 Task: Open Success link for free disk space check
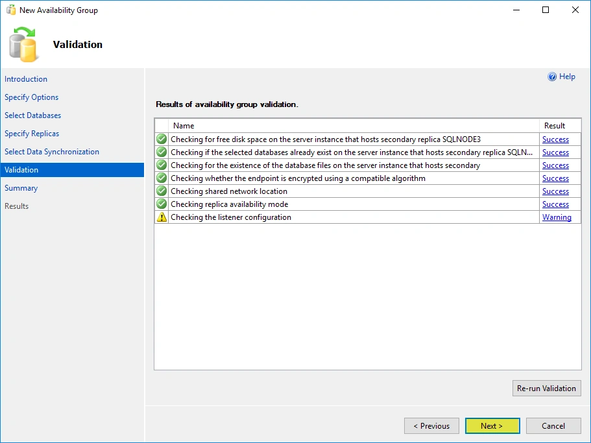[x=555, y=139]
